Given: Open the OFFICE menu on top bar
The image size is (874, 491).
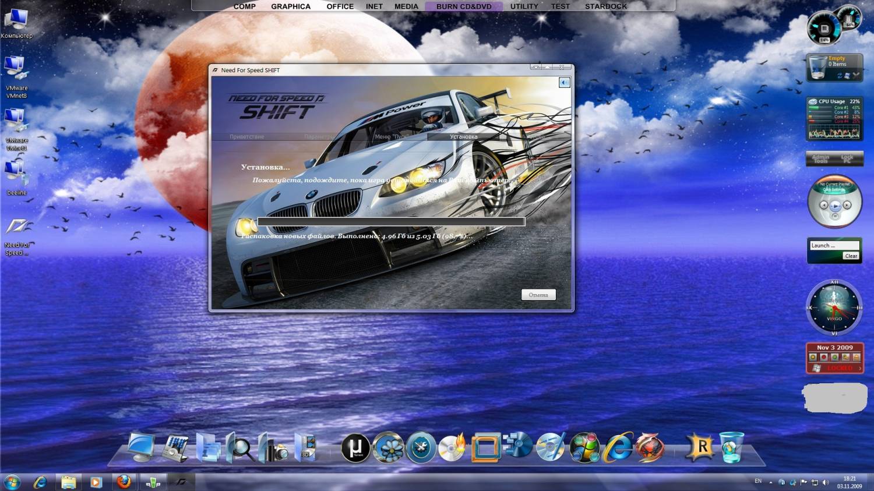Looking at the screenshot, I should pyautogui.click(x=340, y=6).
